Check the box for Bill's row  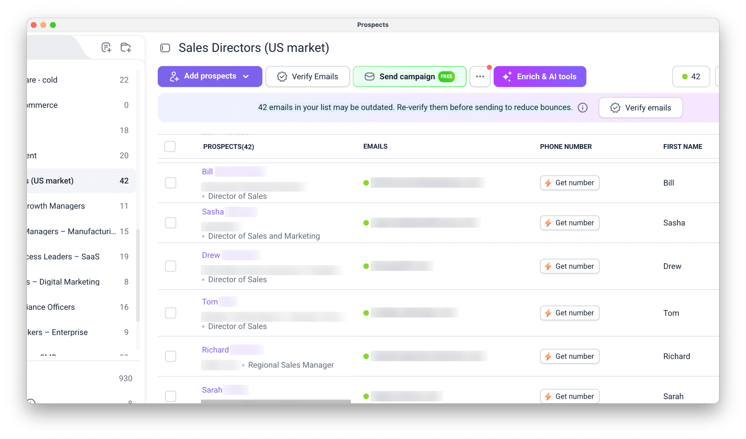[x=171, y=183]
